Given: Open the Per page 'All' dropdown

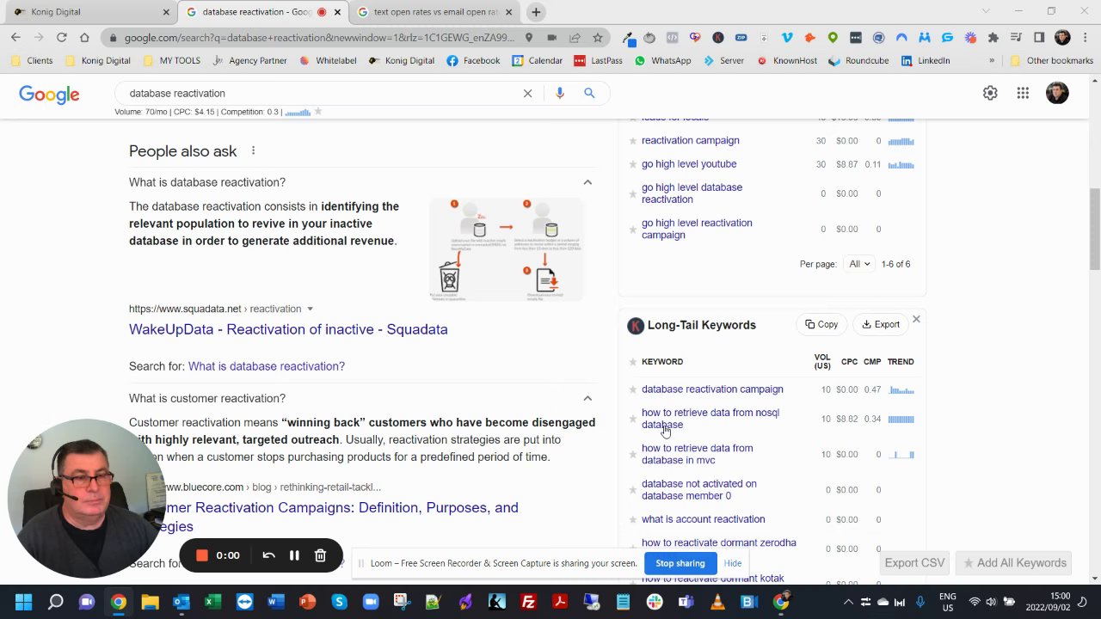Looking at the screenshot, I should pyautogui.click(x=859, y=264).
